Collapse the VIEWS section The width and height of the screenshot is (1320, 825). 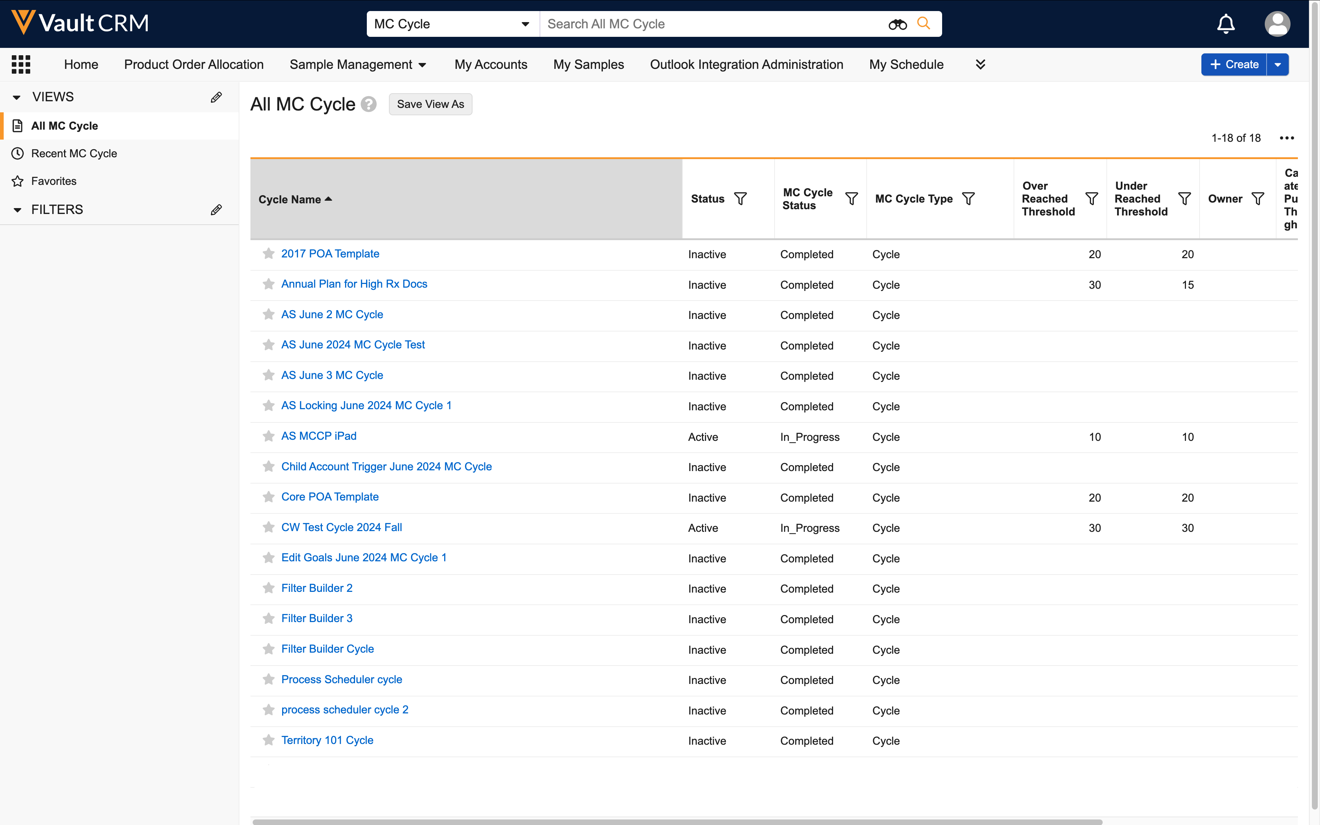pyautogui.click(x=17, y=97)
